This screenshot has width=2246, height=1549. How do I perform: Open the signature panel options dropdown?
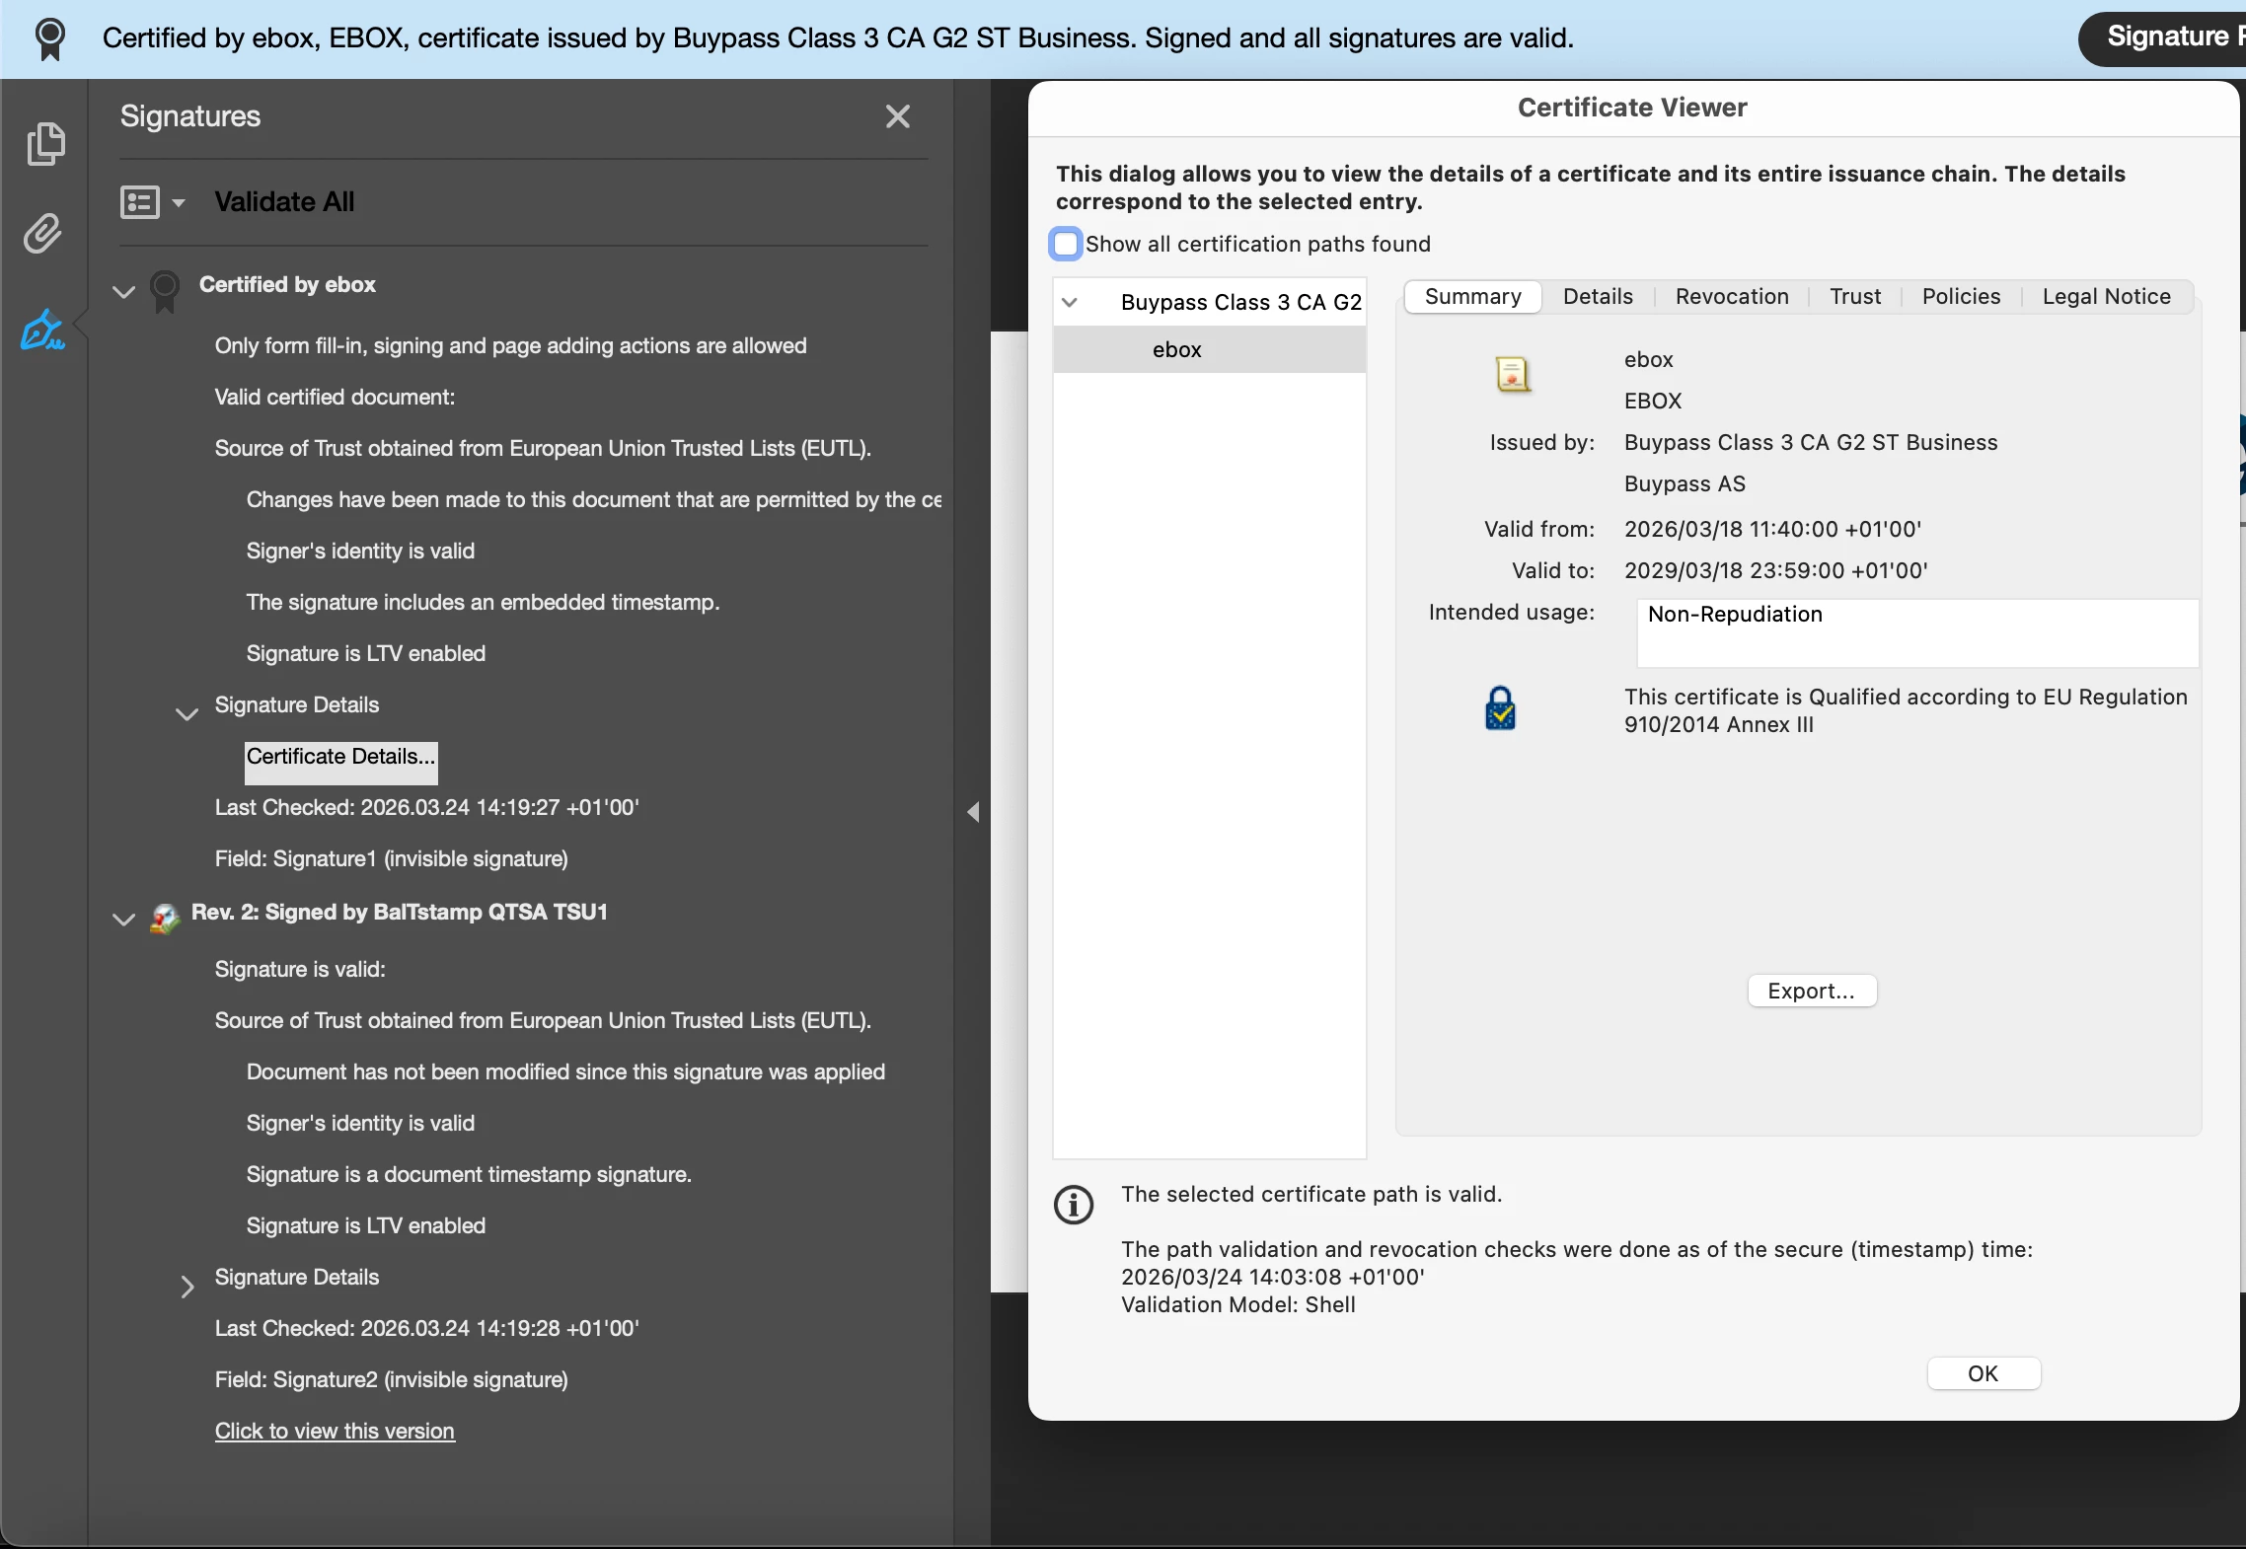pyautogui.click(x=152, y=202)
